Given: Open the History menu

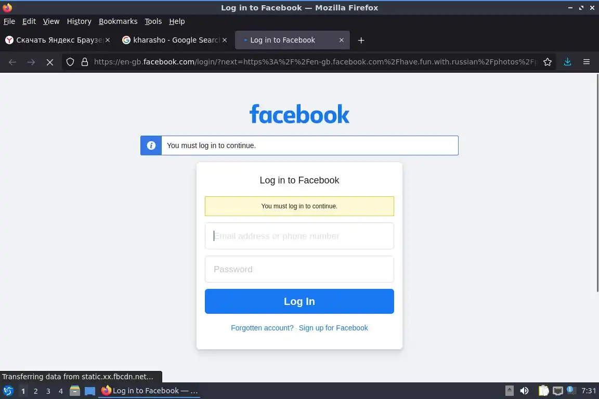Looking at the screenshot, I should [x=79, y=21].
